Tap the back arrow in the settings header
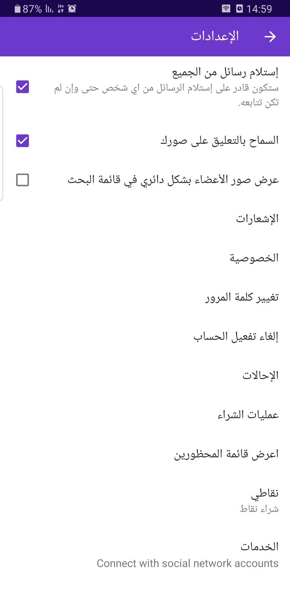 [270, 36]
